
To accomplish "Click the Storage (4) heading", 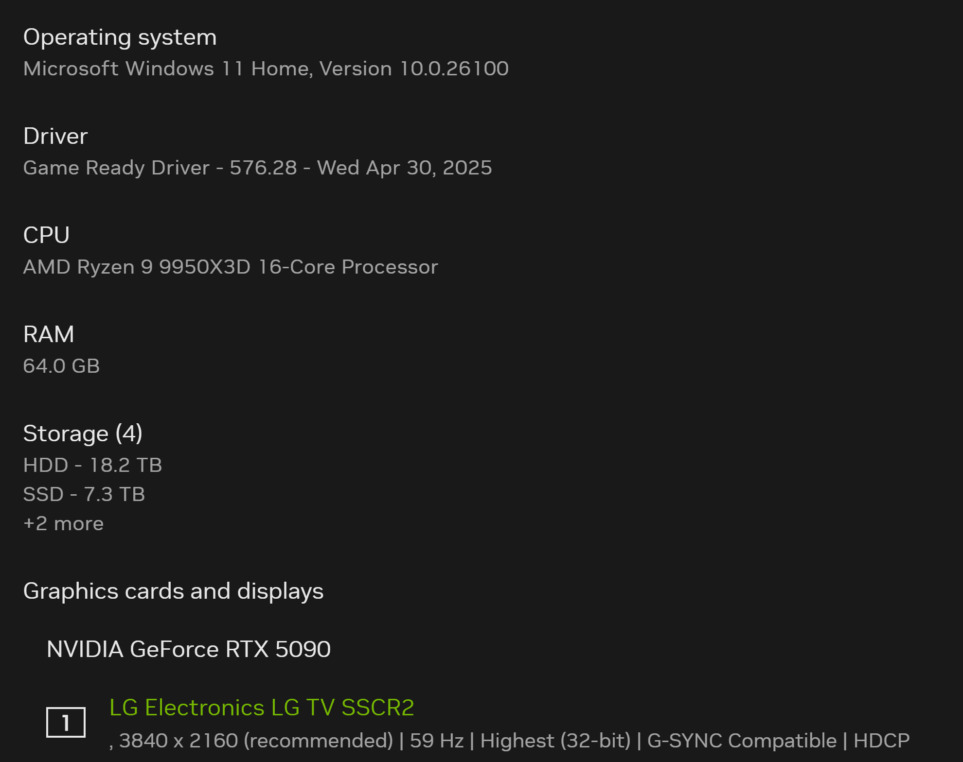I will [83, 433].
